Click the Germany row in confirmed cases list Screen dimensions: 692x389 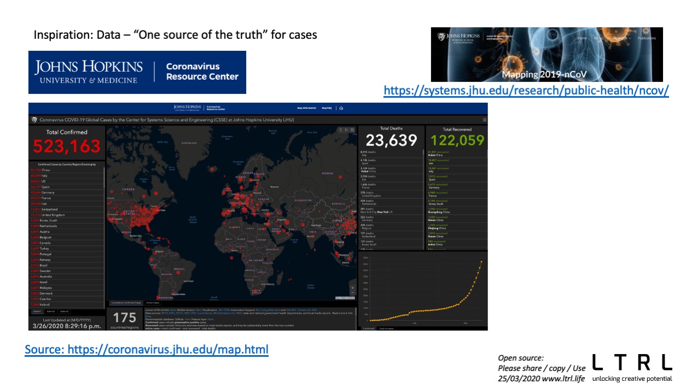point(66,192)
